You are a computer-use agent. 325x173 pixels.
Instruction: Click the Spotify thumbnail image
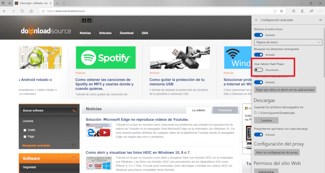[106, 58]
